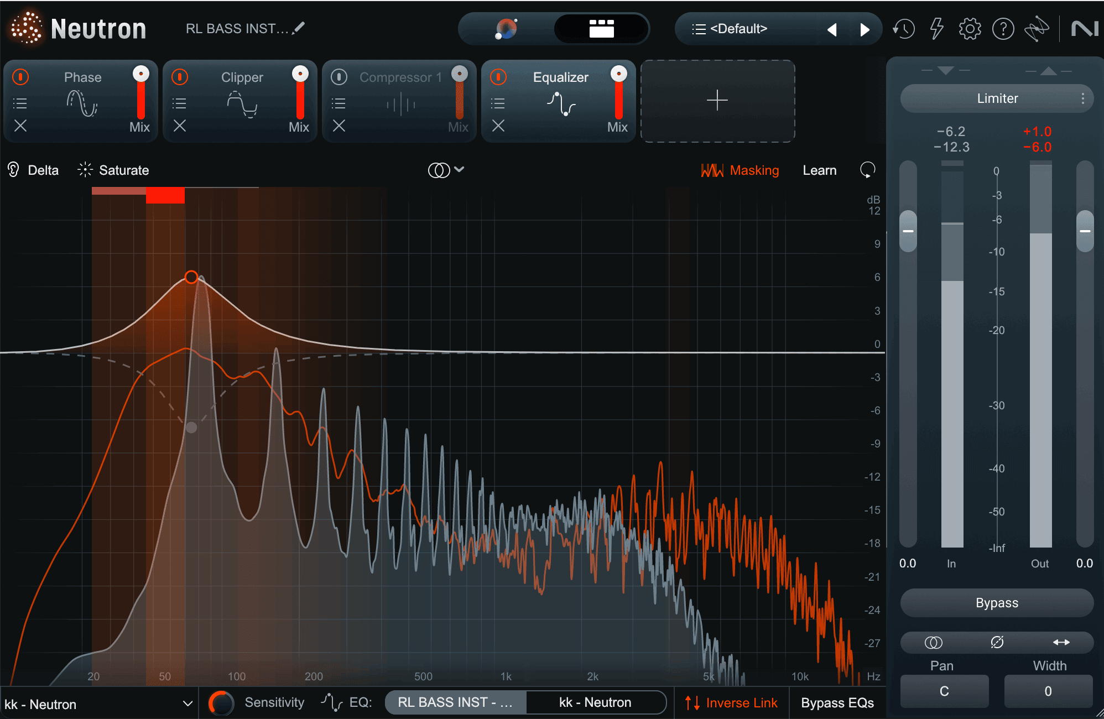Select kk - Neutron EQ tab

595,702
